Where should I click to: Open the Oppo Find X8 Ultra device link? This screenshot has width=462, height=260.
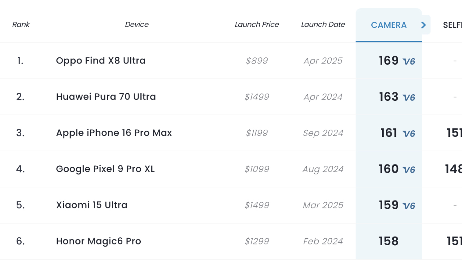(101, 61)
